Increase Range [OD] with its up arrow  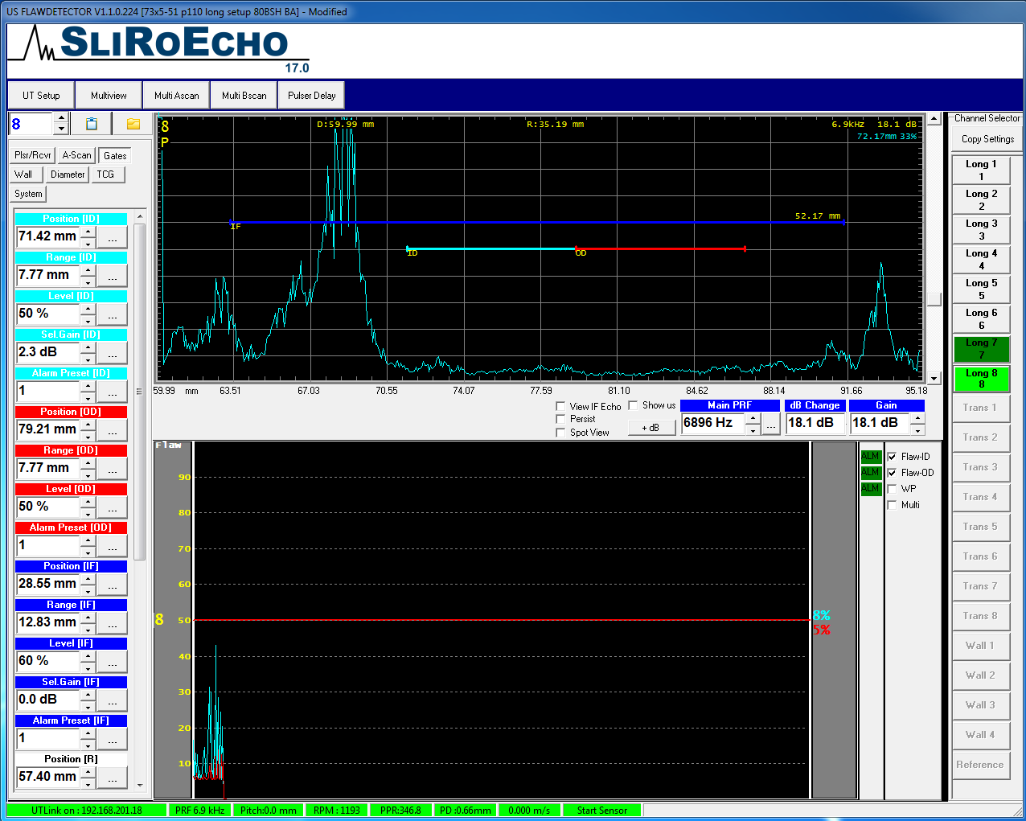click(x=88, y=463)
